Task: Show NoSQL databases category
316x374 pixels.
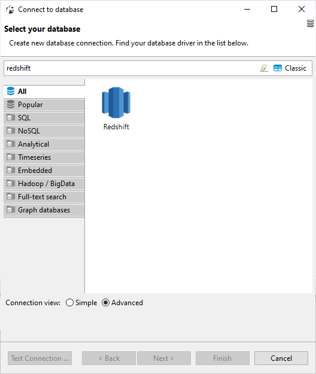Action: [44, 131]
